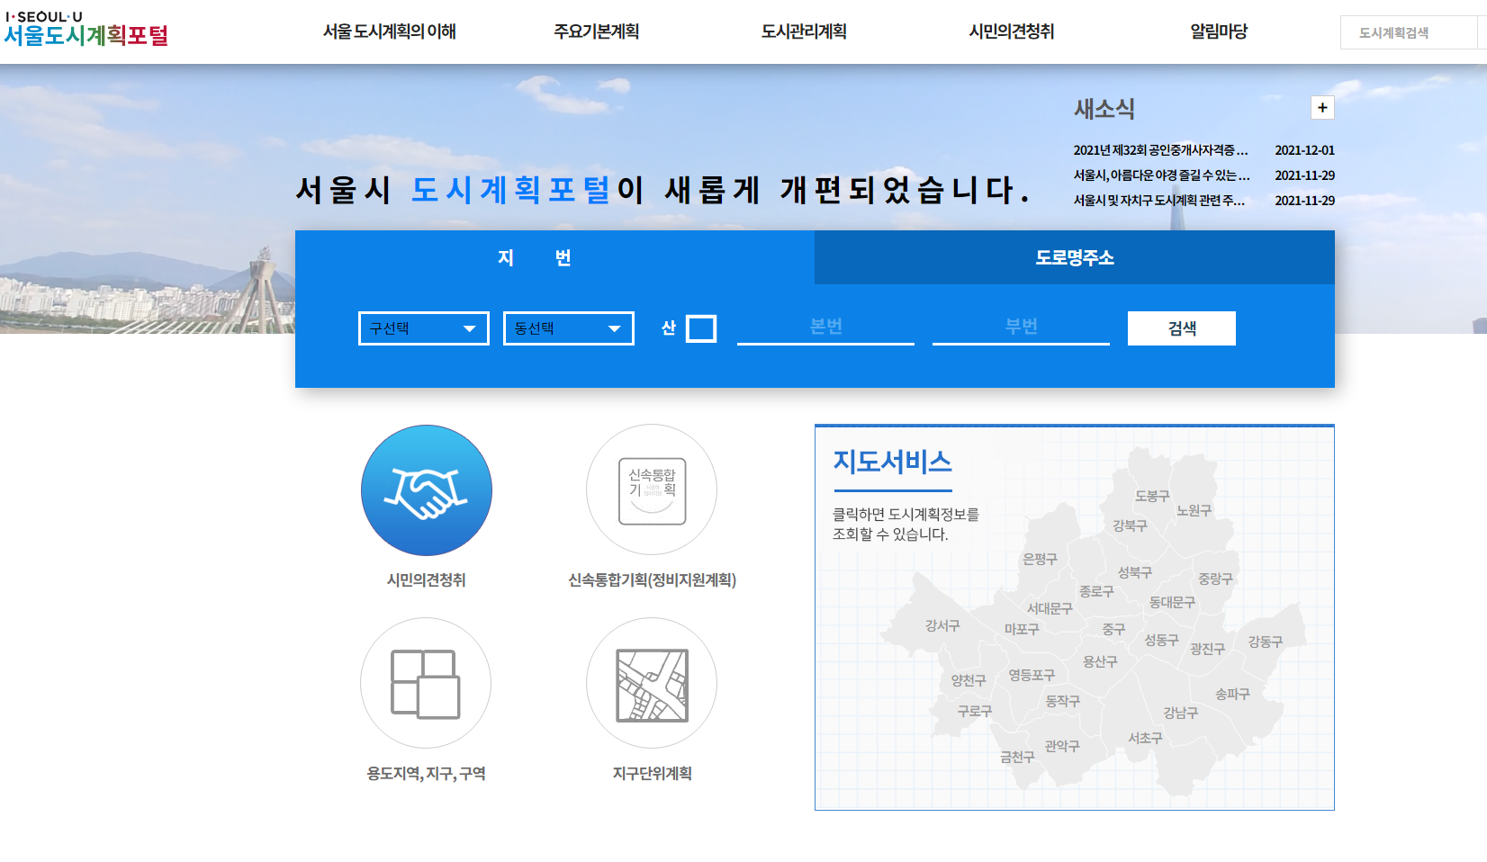The image size is (1487, 862).
Task: Toggle the 산 checkbox
Action: (x=701, y=328)
